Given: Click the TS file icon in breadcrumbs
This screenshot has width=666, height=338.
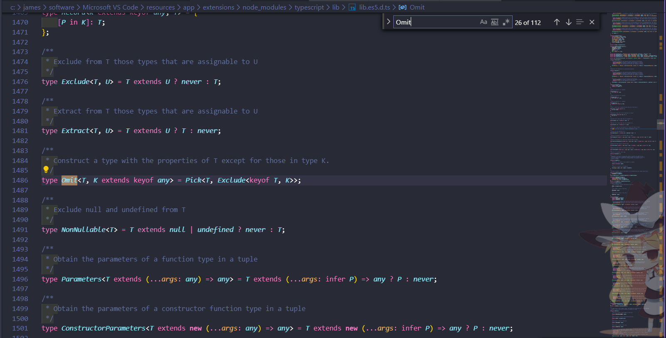Looking at the screenshot, I should pos(352,7).
